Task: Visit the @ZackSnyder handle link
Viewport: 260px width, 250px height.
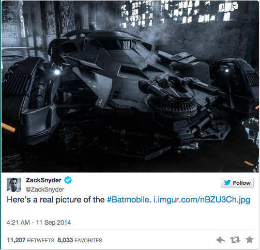Action: 45,190
